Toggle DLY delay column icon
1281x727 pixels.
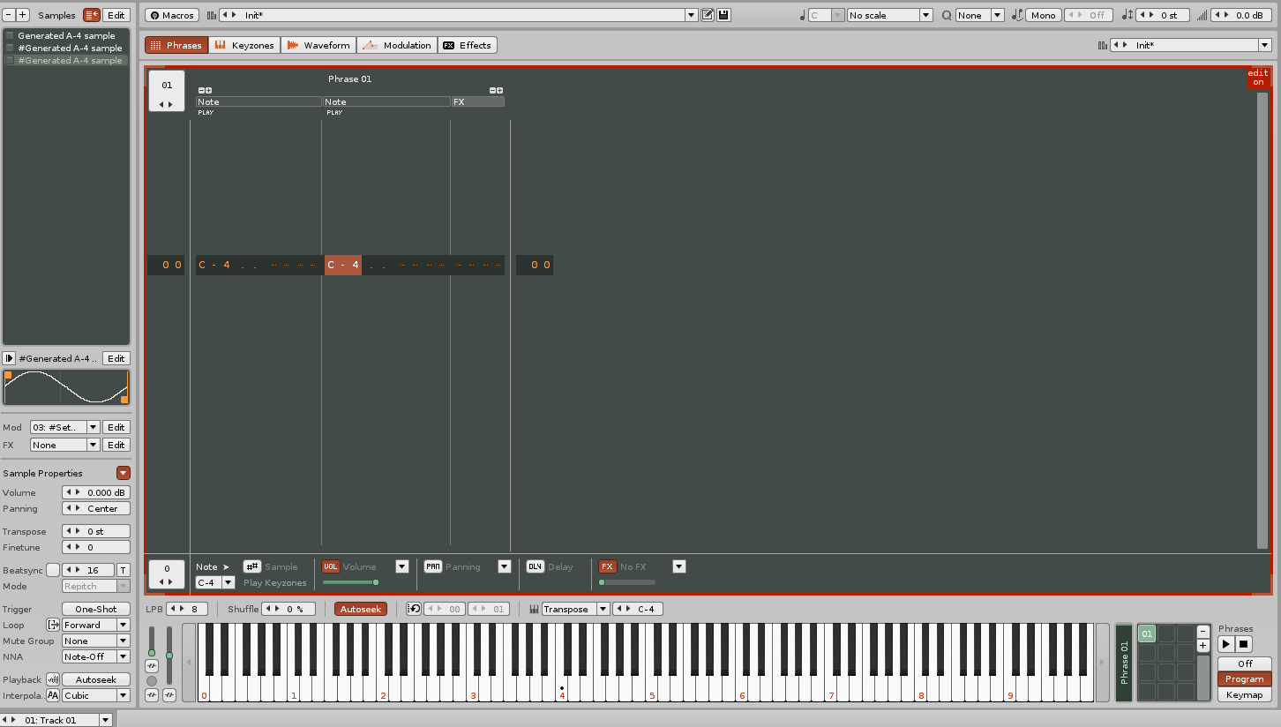pos(536,566)
